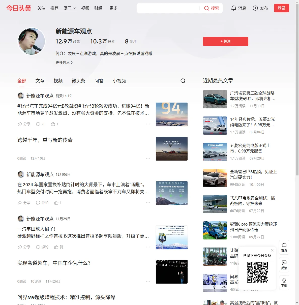The image size is (299, 305).
Task: Open hot article 五菱宏光纯电版正式上市
Action: coord(250,148)
